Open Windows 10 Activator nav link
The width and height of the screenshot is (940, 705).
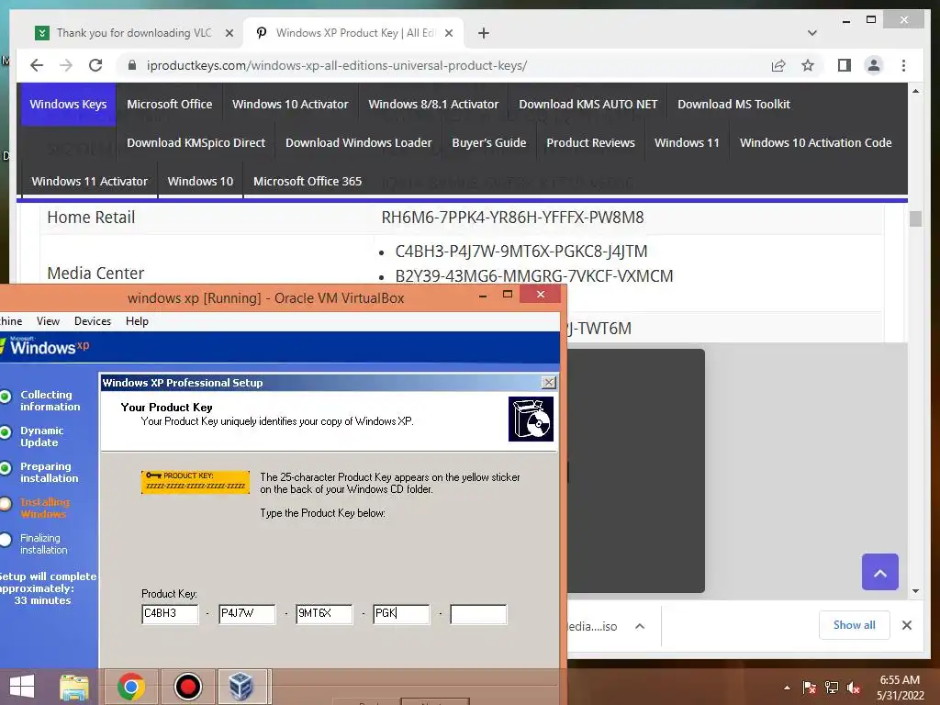tap(290, 105)
